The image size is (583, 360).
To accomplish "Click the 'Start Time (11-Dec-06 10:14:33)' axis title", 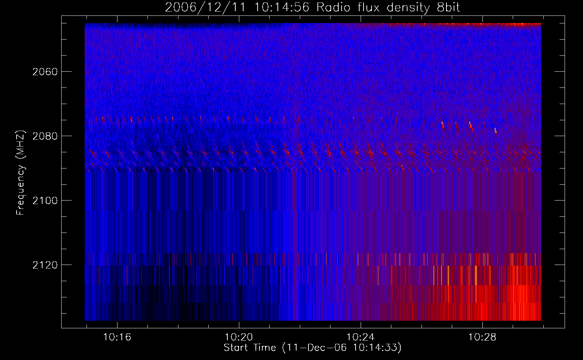I will [312, 348].
